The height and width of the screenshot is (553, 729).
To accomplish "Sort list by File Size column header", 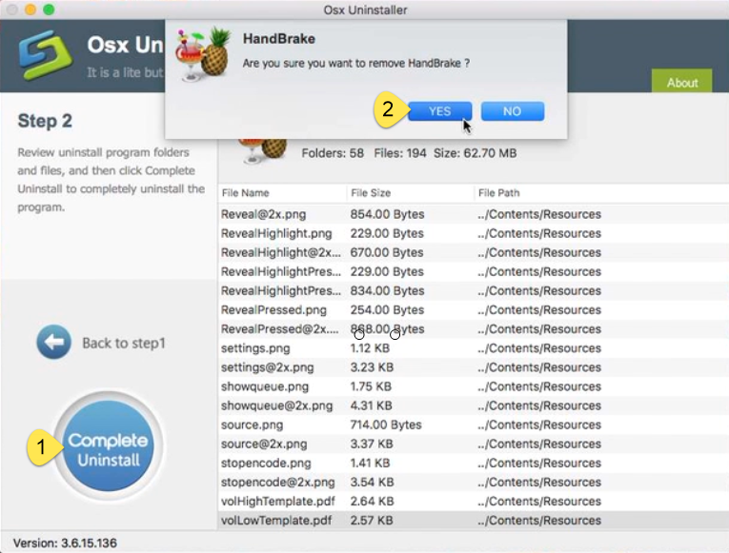I will 372,193.
